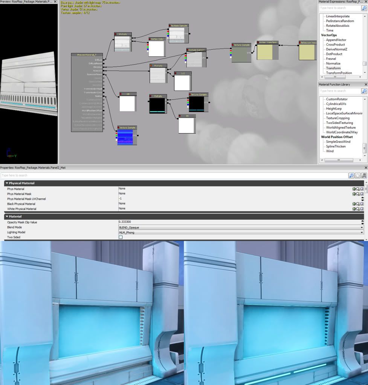368x385 pixels.
Task: Click the Properties panel vertical scrollbar
Action: (366, 189)
